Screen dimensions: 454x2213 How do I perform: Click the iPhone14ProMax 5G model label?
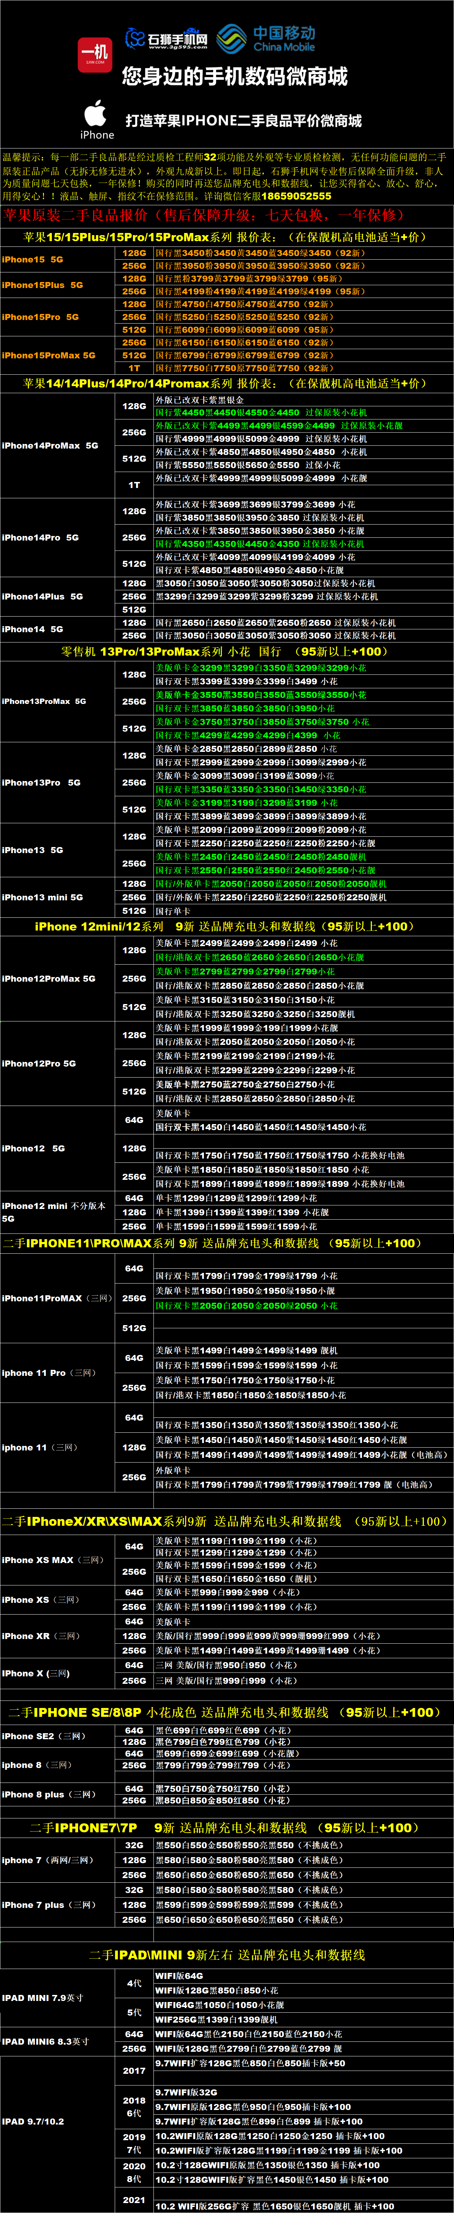pos(50,445)
